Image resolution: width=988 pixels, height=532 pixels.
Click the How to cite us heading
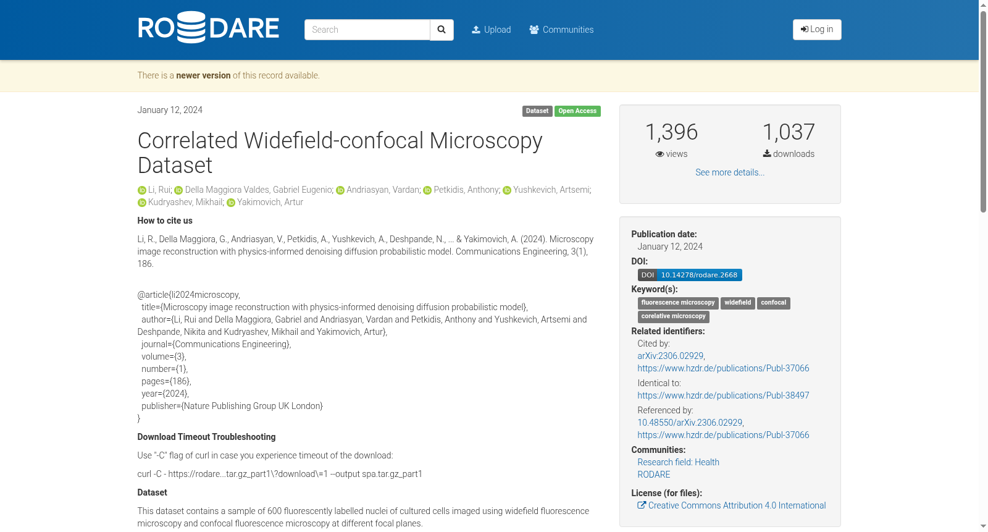coord(165,221)
